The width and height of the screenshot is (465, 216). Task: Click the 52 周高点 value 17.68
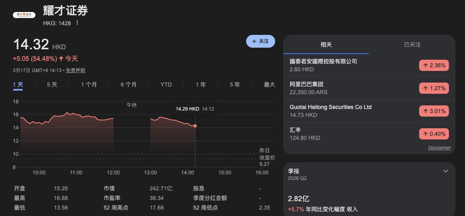[x=156, y=208]
